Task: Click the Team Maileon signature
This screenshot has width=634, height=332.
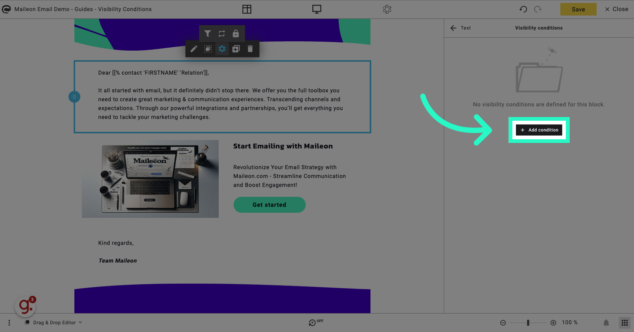Action: click(118, 261)
